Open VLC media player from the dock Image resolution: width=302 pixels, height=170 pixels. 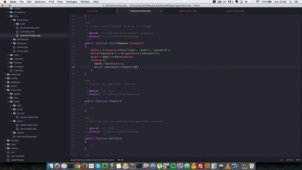[x=228, y=166]
